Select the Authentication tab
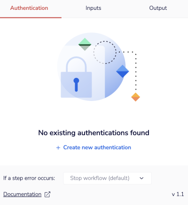The image size is (188, 205). (x=29, y=8)
